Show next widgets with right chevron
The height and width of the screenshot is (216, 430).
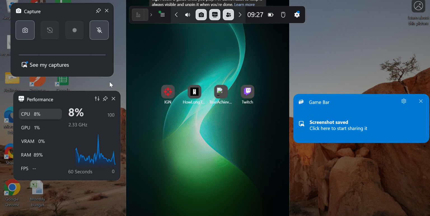pyautogui.click(x=240, y=15)
